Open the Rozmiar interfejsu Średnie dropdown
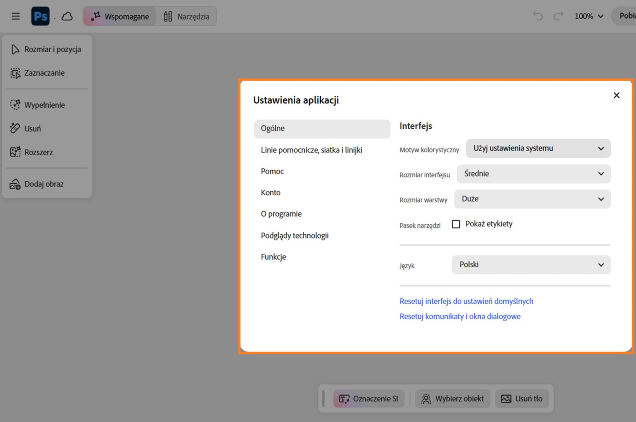The image size is (636, 422). tap(534, 174)
